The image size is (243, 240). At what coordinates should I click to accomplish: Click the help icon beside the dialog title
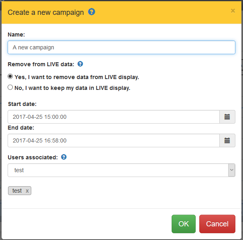(92, 12)
